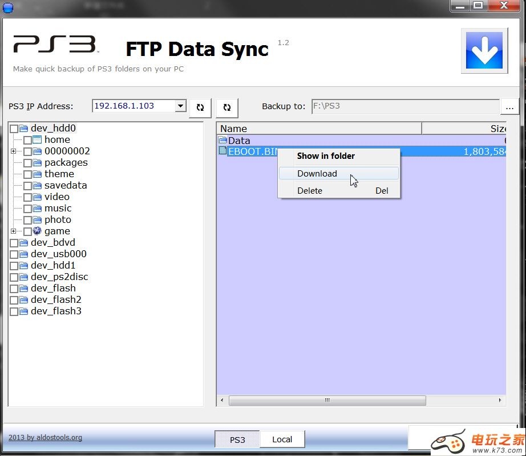Viewport: 526px width, 456px height.
Task: Click refresh icon next to IP address
Action: tap(200, 107)
